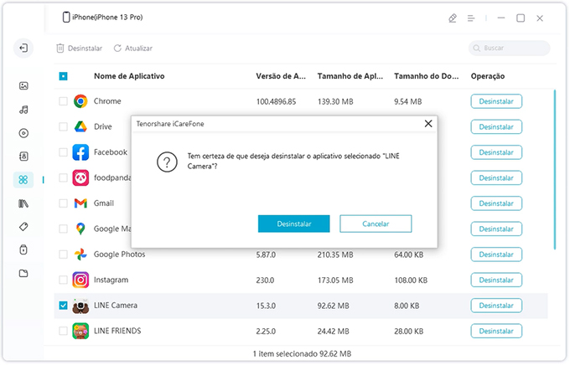Click the Chrome app icon
The image size is (570, 365).
pyautogui.click(x=80, y=101)
